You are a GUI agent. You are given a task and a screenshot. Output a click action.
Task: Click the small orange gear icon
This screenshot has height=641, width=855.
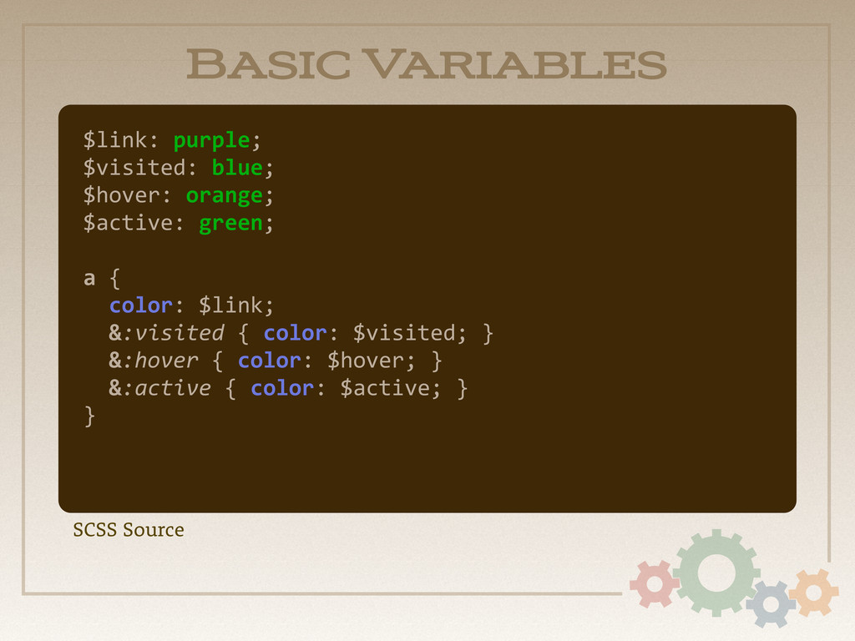click(813, 593)
